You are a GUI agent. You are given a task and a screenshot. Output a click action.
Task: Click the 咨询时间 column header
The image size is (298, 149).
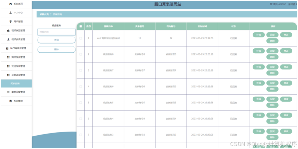[x=202, y=27]
